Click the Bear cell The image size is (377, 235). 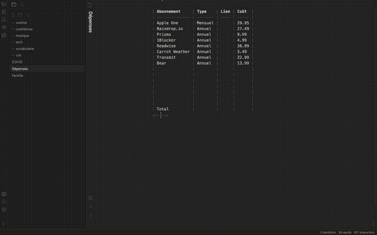pyautogui.click(x=161, y=63)
